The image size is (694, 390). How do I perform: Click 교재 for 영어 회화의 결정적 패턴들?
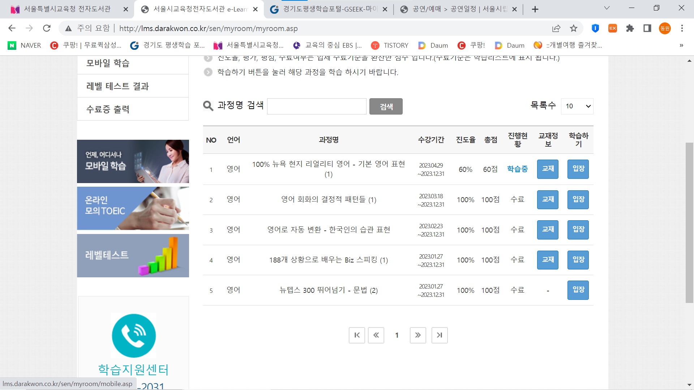tap(548, 199)
